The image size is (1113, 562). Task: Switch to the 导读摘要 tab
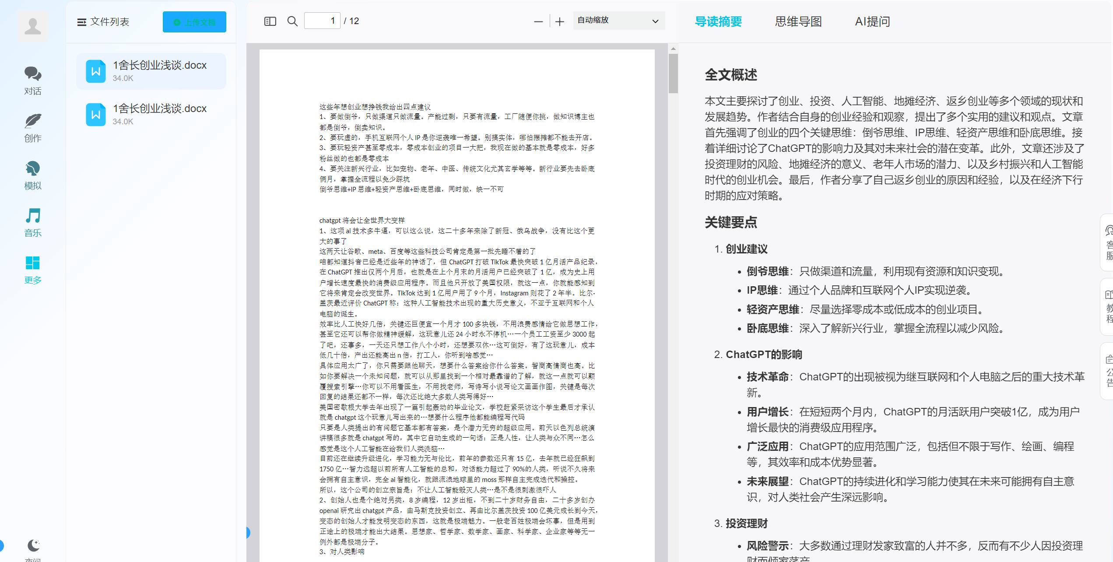(x=718, y=21)
